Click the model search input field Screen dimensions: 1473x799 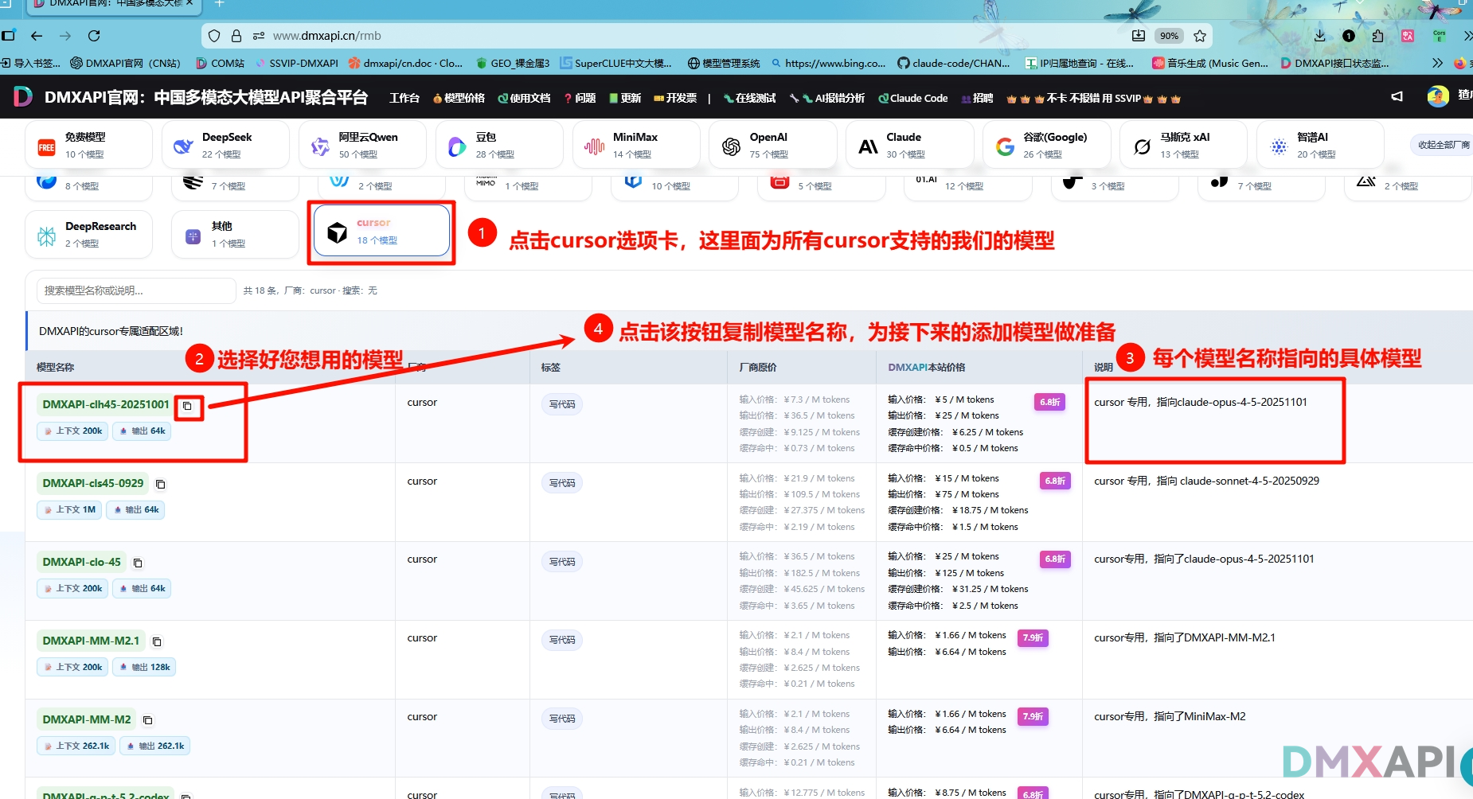(136, 290)
